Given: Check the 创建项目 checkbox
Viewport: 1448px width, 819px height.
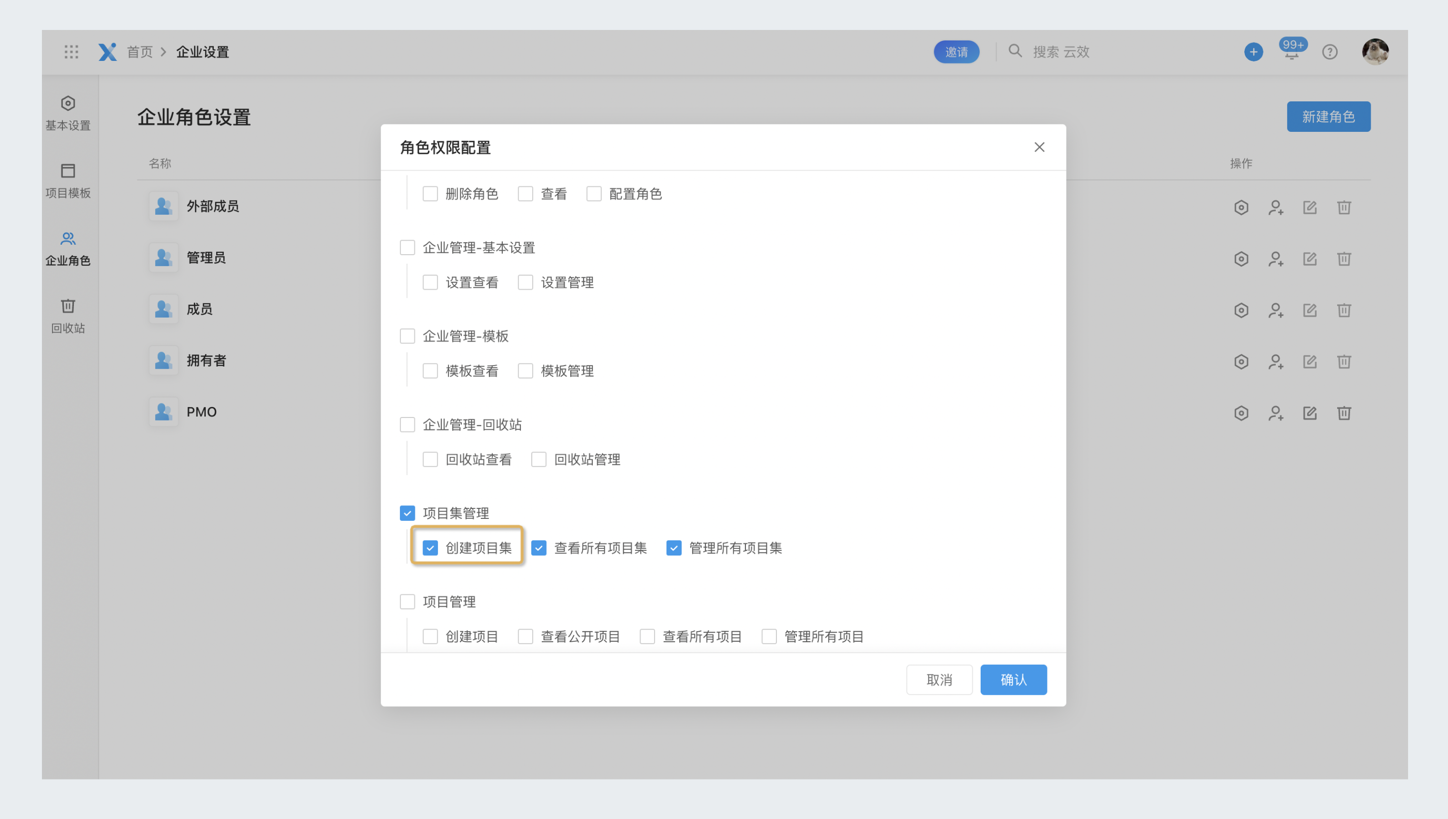Looking at the screenshot, I should click(430, 636).
